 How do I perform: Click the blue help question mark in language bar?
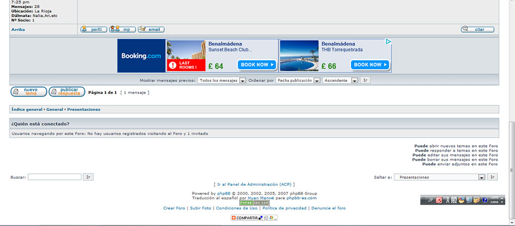[x=485, y=200]
